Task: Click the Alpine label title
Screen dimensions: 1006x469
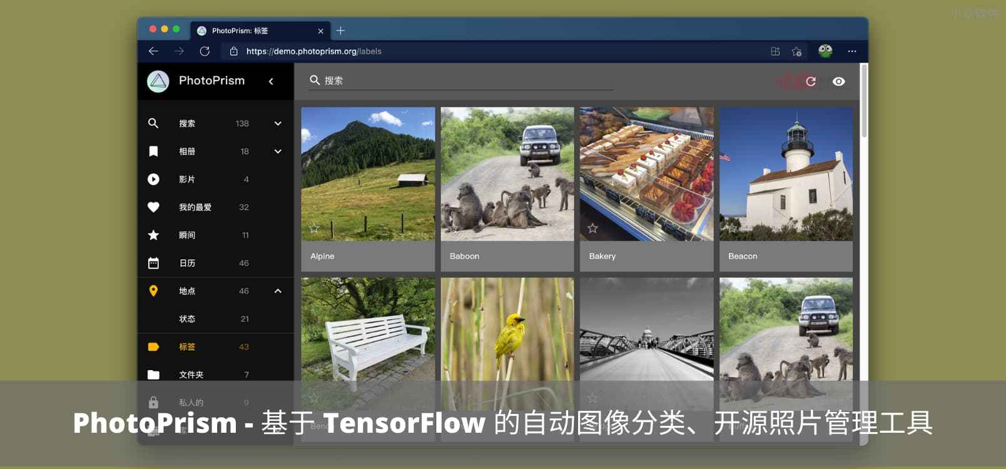Action: click(322, 256)
